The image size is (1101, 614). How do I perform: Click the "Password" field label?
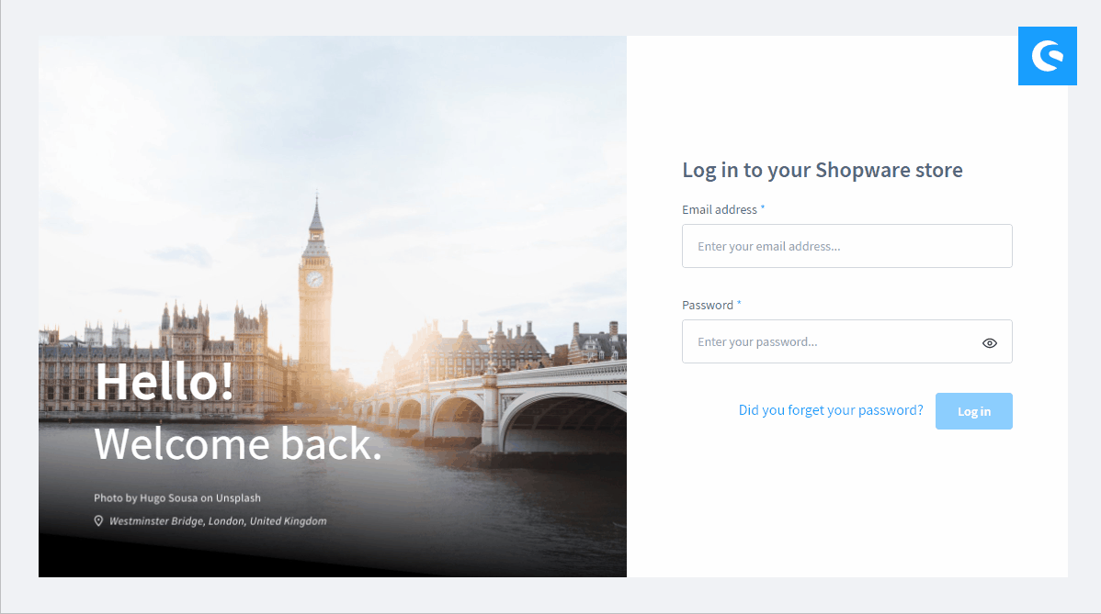[707, 305]
